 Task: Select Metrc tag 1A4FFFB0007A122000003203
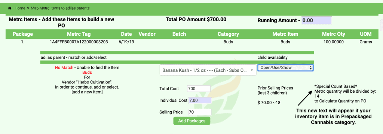point(79,42)
